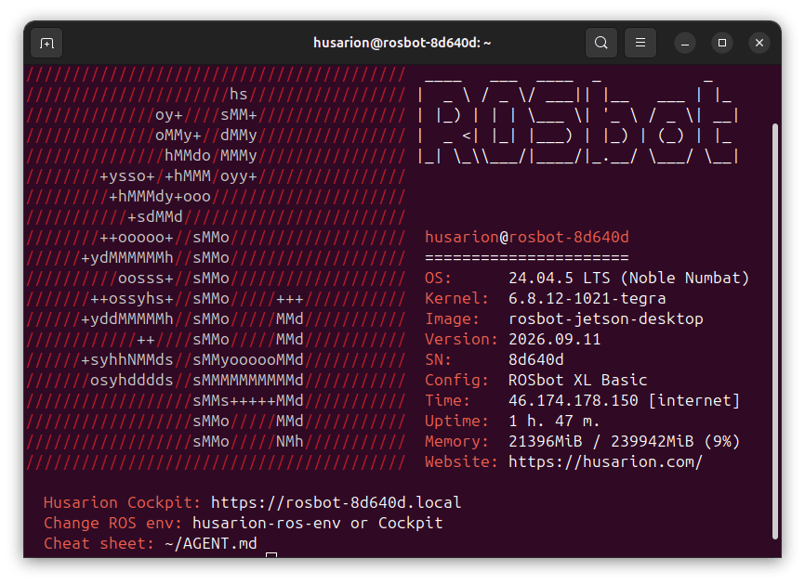
Task: Click the ROSbot ASCII art banner
Action: click(x=578, y=122)
